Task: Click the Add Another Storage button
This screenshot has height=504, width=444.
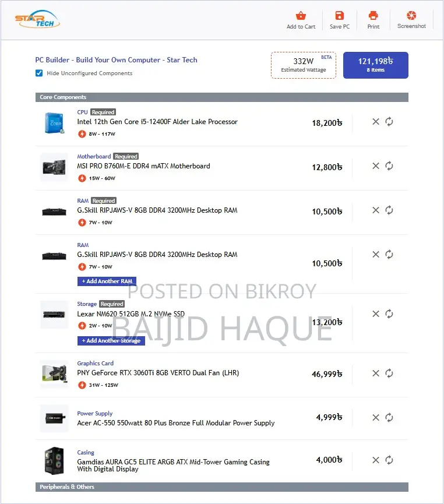Action: tap(111, 341)
